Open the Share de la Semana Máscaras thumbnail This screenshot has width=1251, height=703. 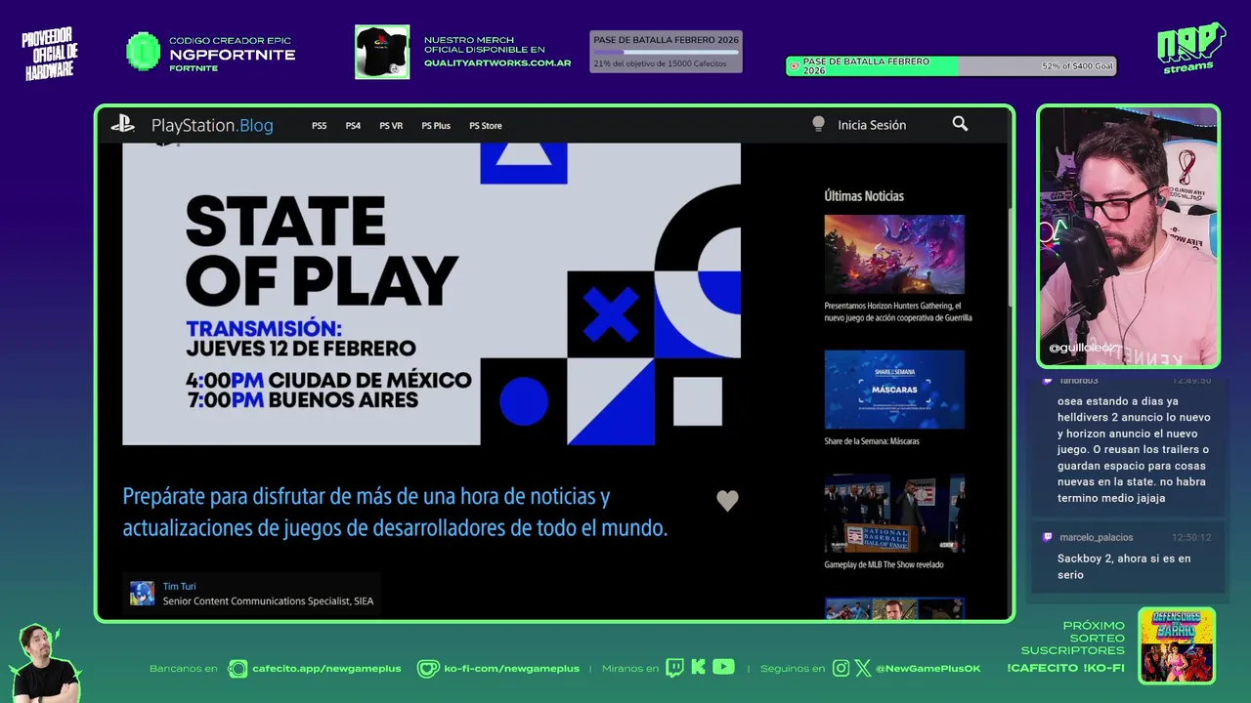(894, 389)
